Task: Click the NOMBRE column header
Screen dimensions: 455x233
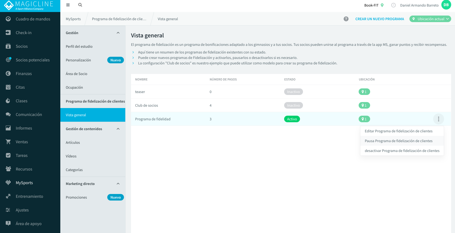Action: (x=141, y=79)
